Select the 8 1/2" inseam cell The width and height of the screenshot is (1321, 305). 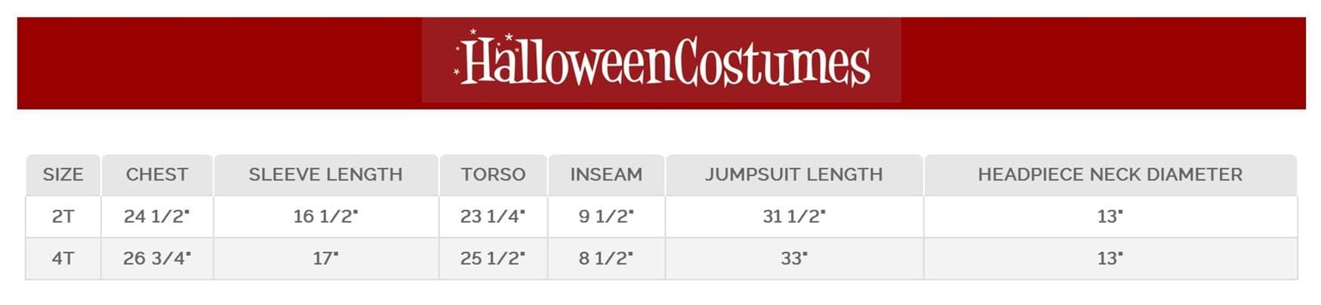606,258
